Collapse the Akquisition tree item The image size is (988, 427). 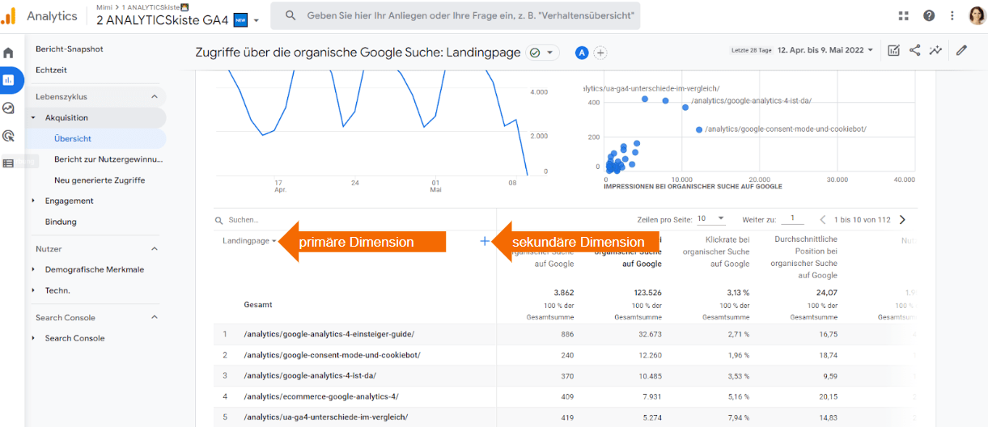click(34, 118)
